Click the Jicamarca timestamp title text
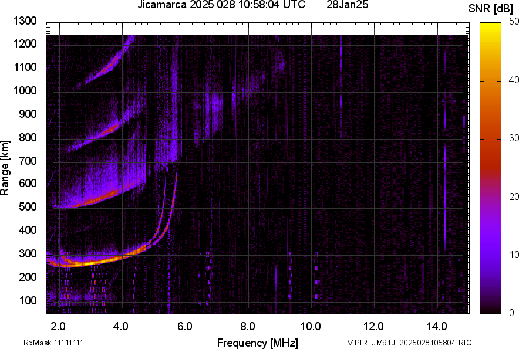Image resolution: width=519 pixels, height=349 pixels. click(x=221, y=5)
